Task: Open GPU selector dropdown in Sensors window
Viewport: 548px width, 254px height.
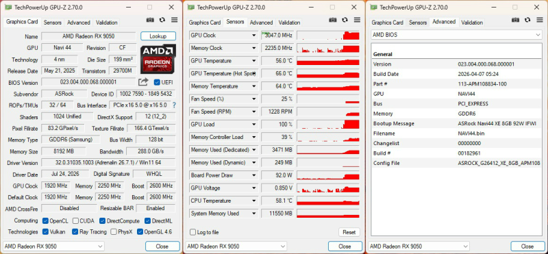Action: pos(236,246)
